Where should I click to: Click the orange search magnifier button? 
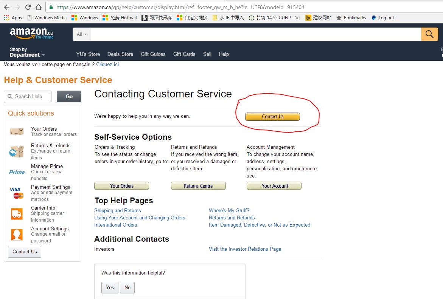tap(429, 34)
